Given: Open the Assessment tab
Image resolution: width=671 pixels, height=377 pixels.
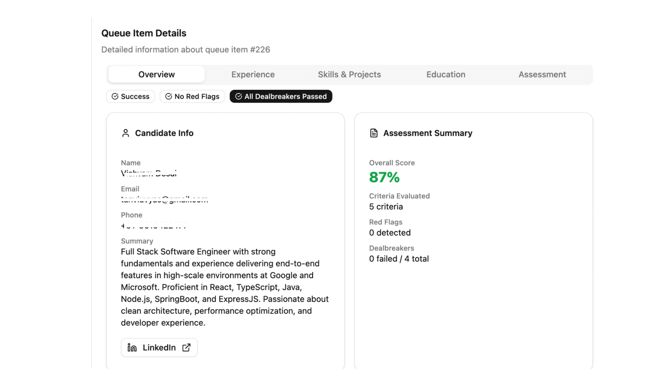Looking at the screenshot, I should [x=542, y=75].
